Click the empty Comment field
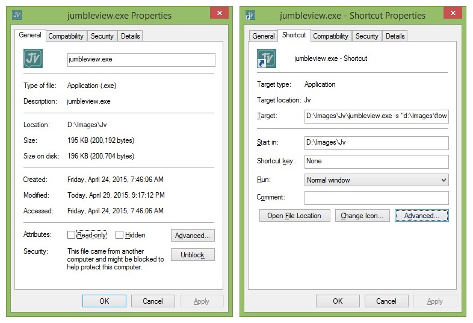The height and width of the screenshot is (323, 473). (x=377, y=198)
